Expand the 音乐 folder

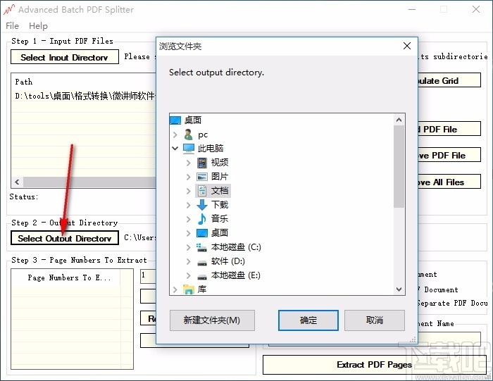(188, 219)
